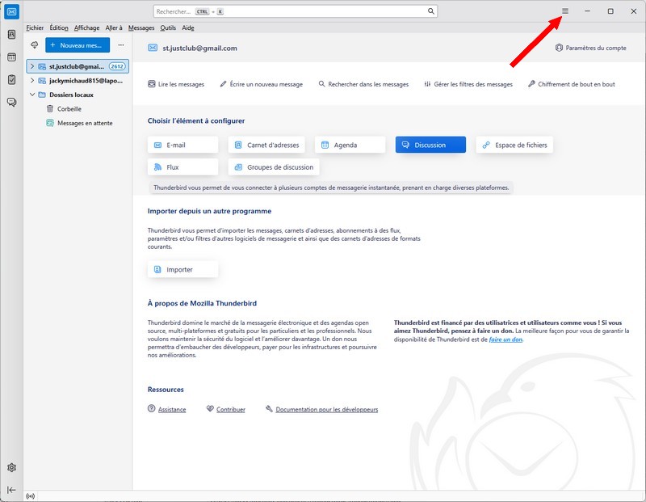646x502 pixels.
Task: Open the Outils menu
Action: tap(168, 27)
